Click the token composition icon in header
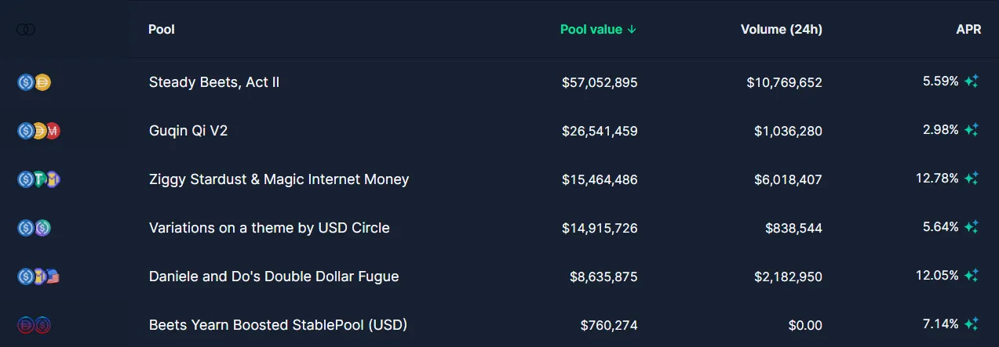The width and height of the screenshot is (999, 347). click(26, 30)
